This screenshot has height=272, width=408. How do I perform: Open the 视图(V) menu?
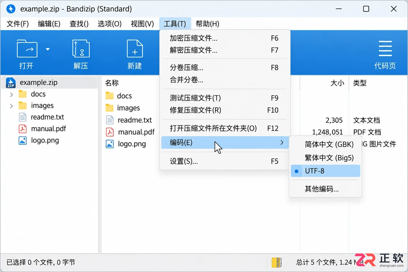tap(142, 24)
